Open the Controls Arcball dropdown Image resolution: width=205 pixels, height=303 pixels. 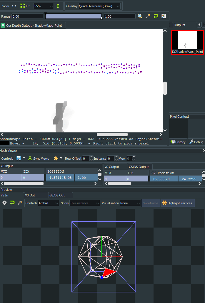pos(49,203)
